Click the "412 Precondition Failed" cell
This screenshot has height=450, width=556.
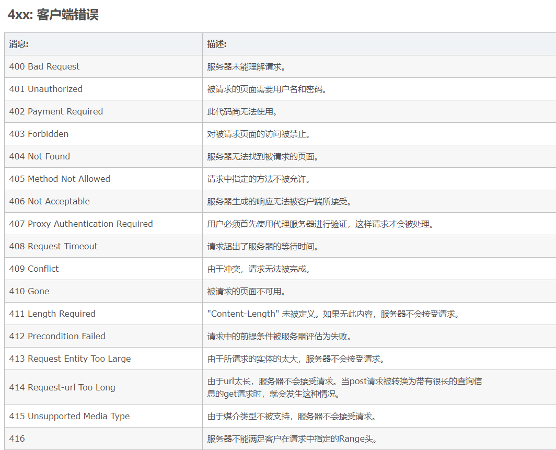(103, 336)
